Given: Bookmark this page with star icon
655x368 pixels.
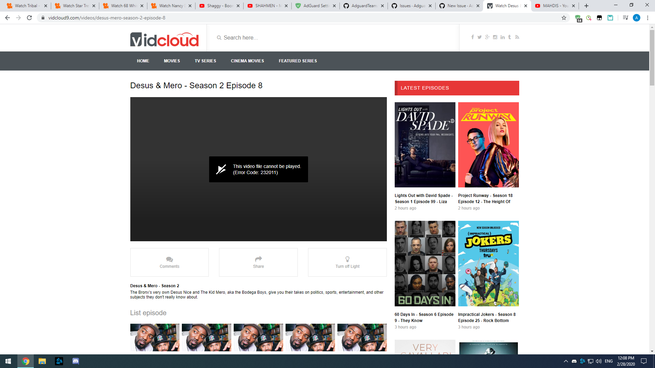Looking at the screenshot, I should click(564, 18).
